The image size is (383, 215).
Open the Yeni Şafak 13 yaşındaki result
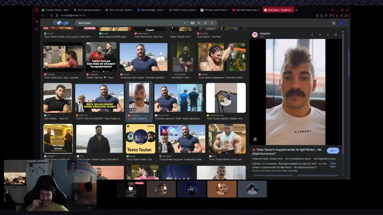tap(182, 139)
